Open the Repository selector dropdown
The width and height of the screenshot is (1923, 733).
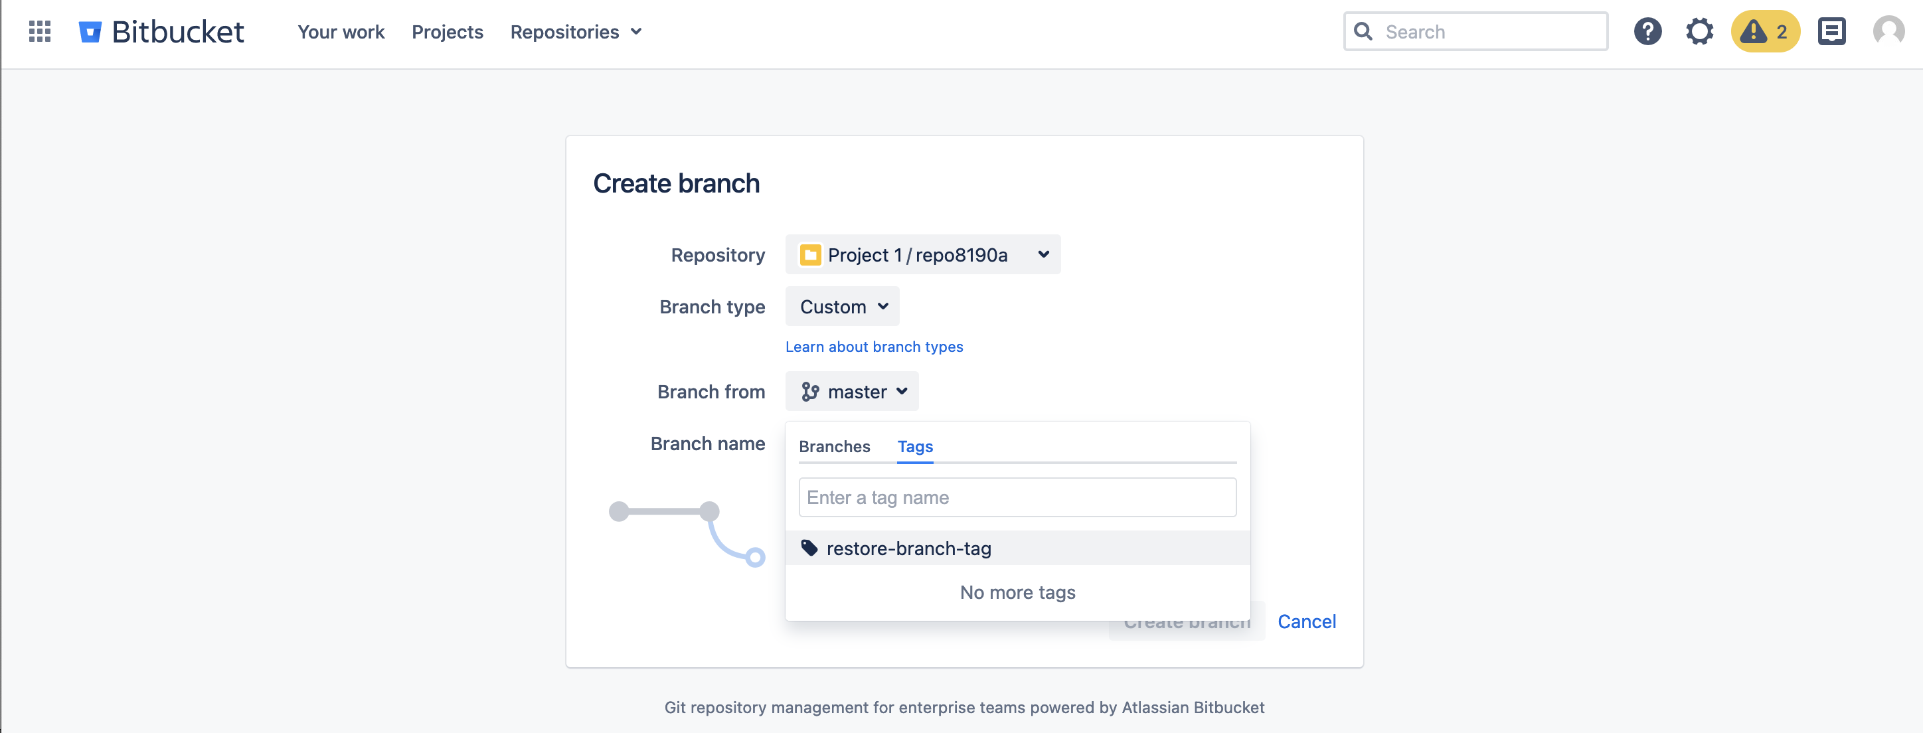[x=923, y=255]
